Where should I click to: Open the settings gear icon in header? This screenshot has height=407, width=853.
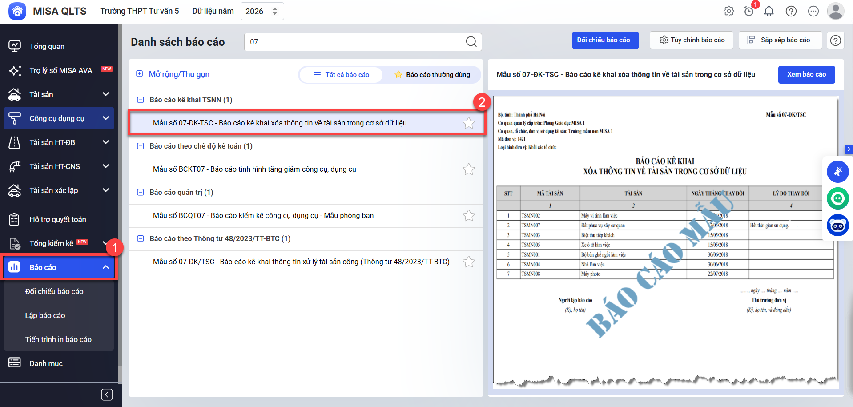728,11
